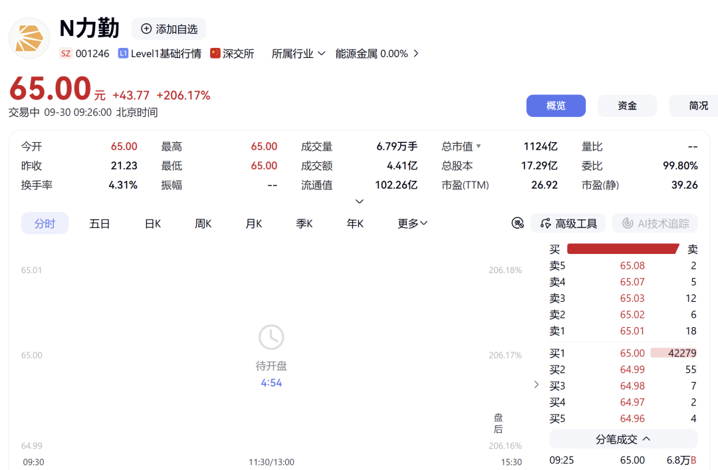The image size is (718, 470).
Task: Switch to the 资金 tab
Action: click(x=628, y=106)
